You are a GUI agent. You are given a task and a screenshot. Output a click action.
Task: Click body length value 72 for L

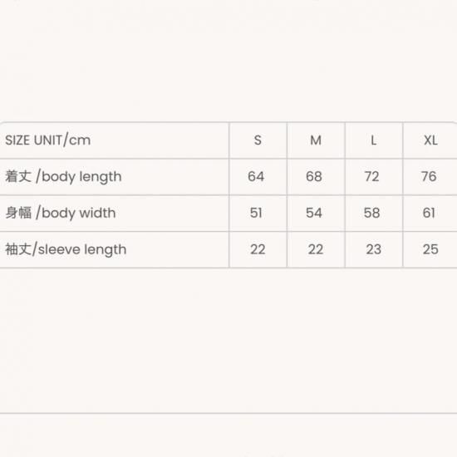tap(371, 176)
